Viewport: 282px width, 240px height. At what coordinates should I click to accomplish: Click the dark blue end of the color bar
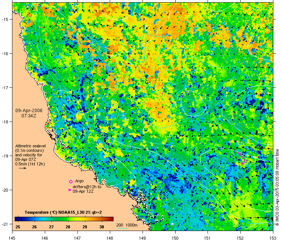[16, 219]
